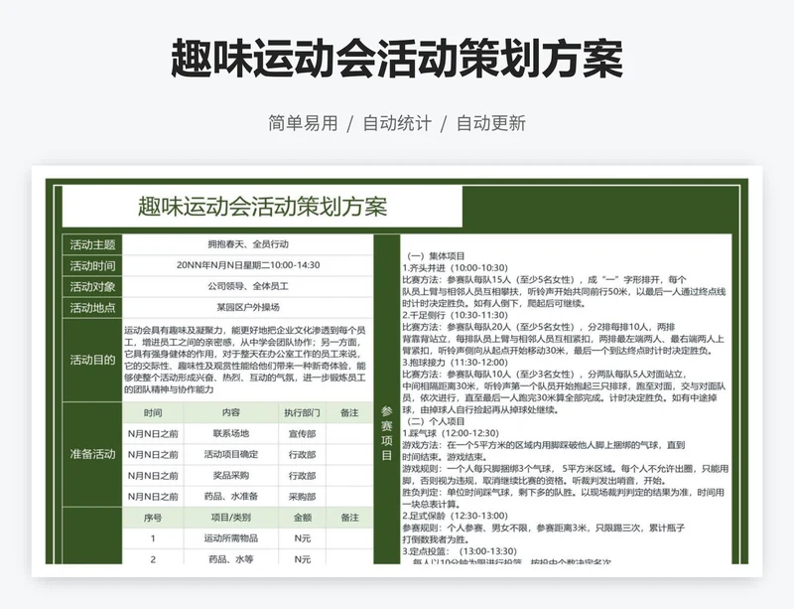Click the line 2.足式保龄 (12:30-13:00)
Viewport: 794px width, 609px height.
pyautogui.click(x=455, y=516)
